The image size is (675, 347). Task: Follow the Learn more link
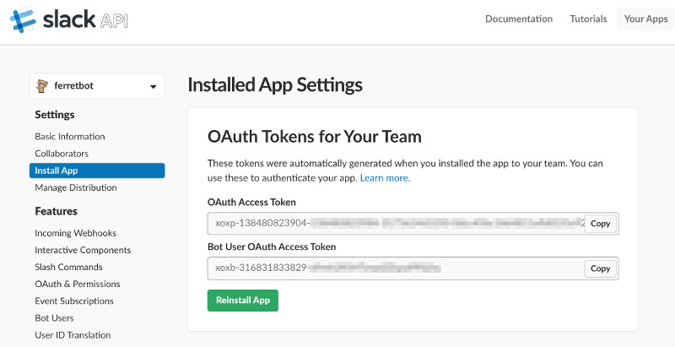(385, 178)
